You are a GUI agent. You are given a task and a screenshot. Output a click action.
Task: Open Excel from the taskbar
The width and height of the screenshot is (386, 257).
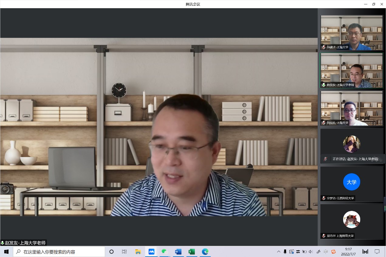coord(191,252)
